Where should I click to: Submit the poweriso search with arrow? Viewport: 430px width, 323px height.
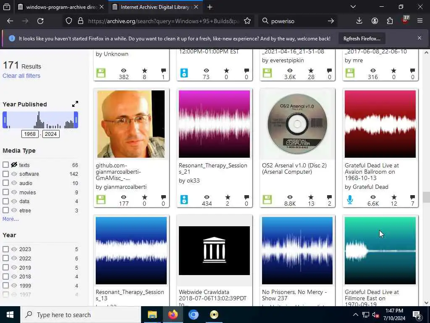coord(331,21)
